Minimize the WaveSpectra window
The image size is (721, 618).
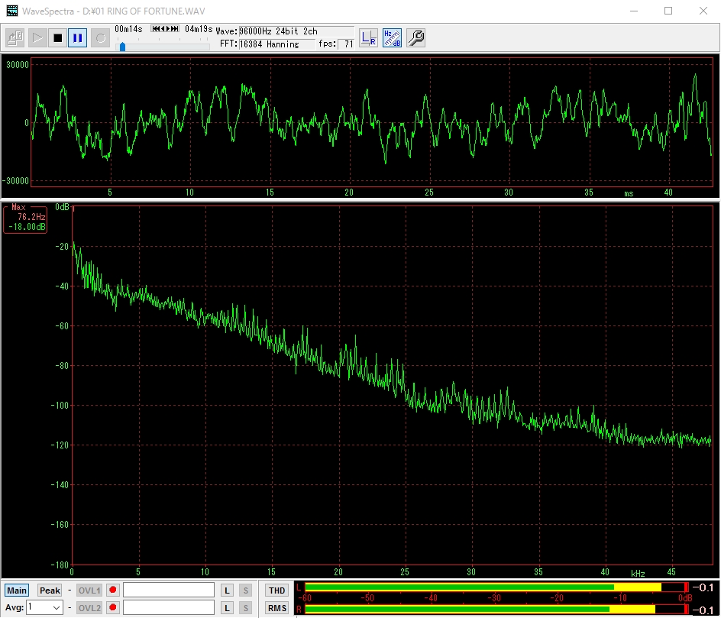(634, 11)
